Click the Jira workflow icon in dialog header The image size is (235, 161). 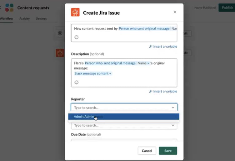pyautogui.click(x=75, y=12)
